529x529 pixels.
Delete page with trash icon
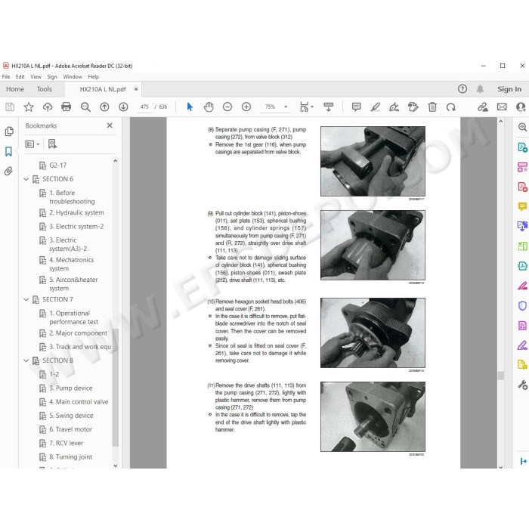tap(432, 107)
